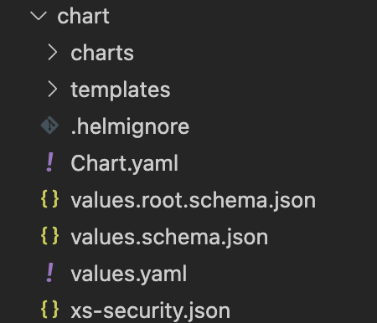377x323 pixels.
Task: Collapse the chart folder chevron
Action: 39,16
